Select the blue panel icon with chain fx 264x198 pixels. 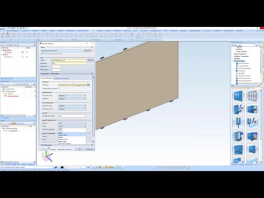coord(238,150)
